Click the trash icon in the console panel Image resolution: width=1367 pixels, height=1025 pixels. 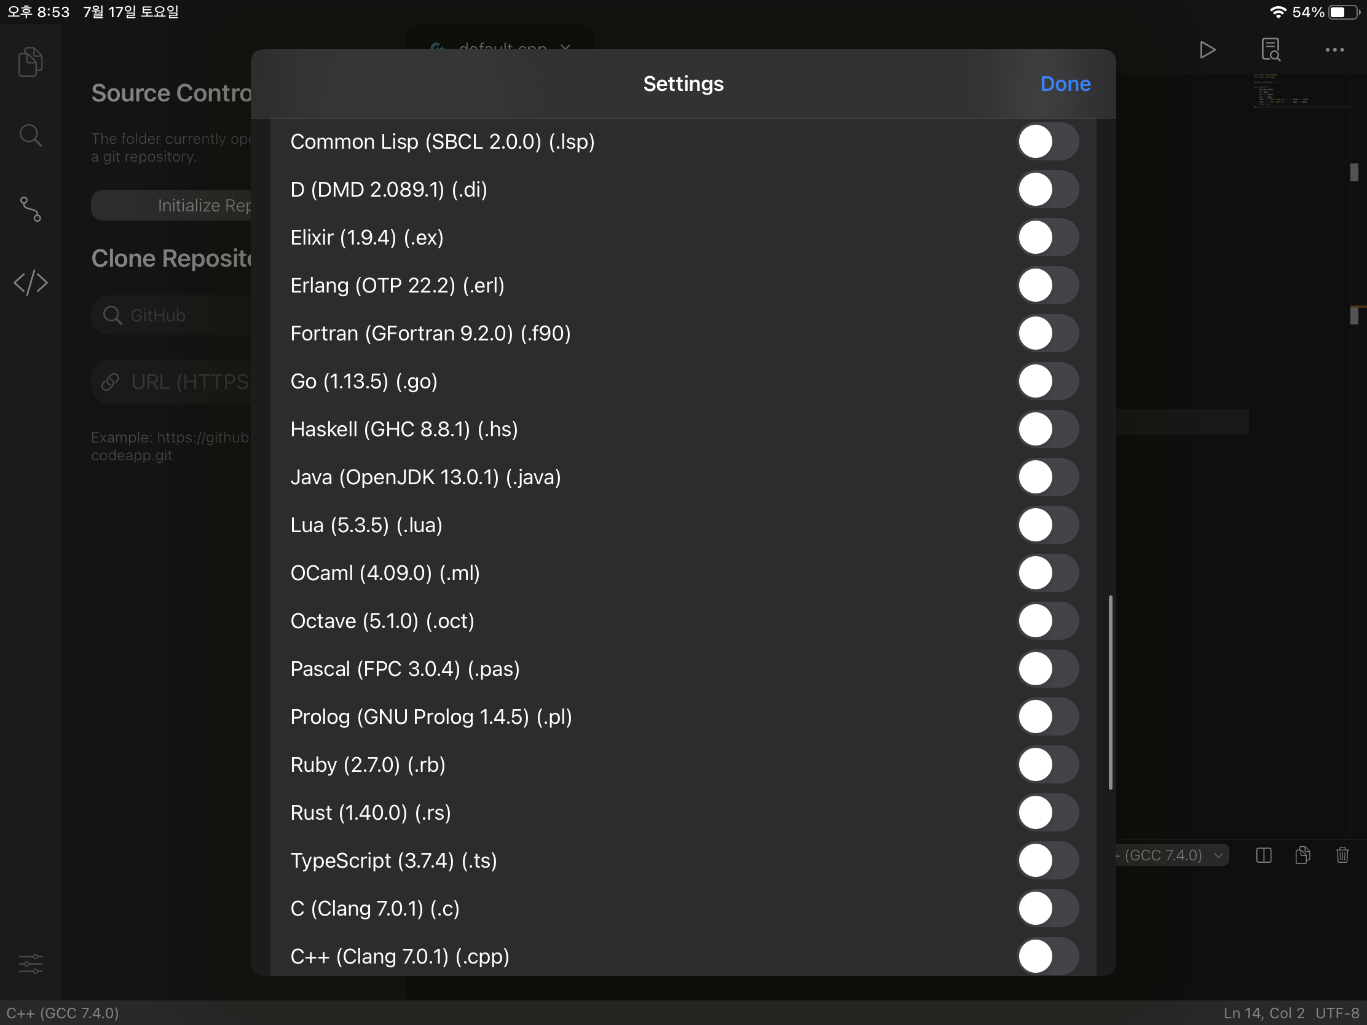1342,855
